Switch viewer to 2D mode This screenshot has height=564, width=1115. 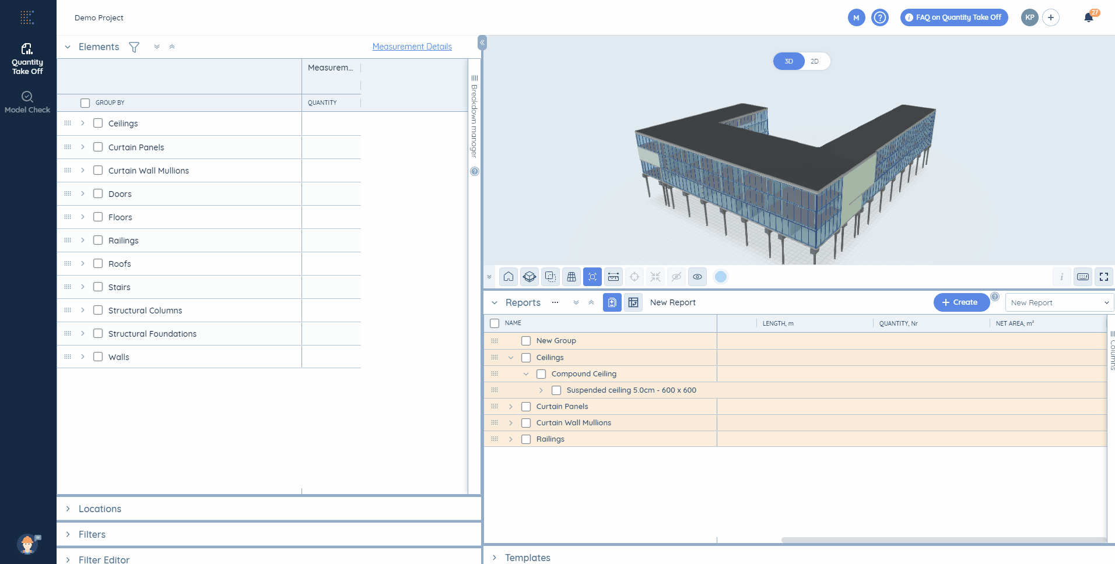815,61
